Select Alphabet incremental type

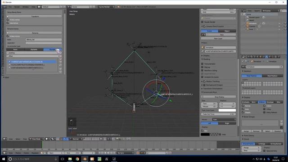point(34,49)
